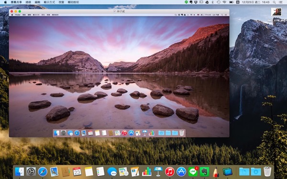Open Contacts in the local Dock

(x=66, y=172)
